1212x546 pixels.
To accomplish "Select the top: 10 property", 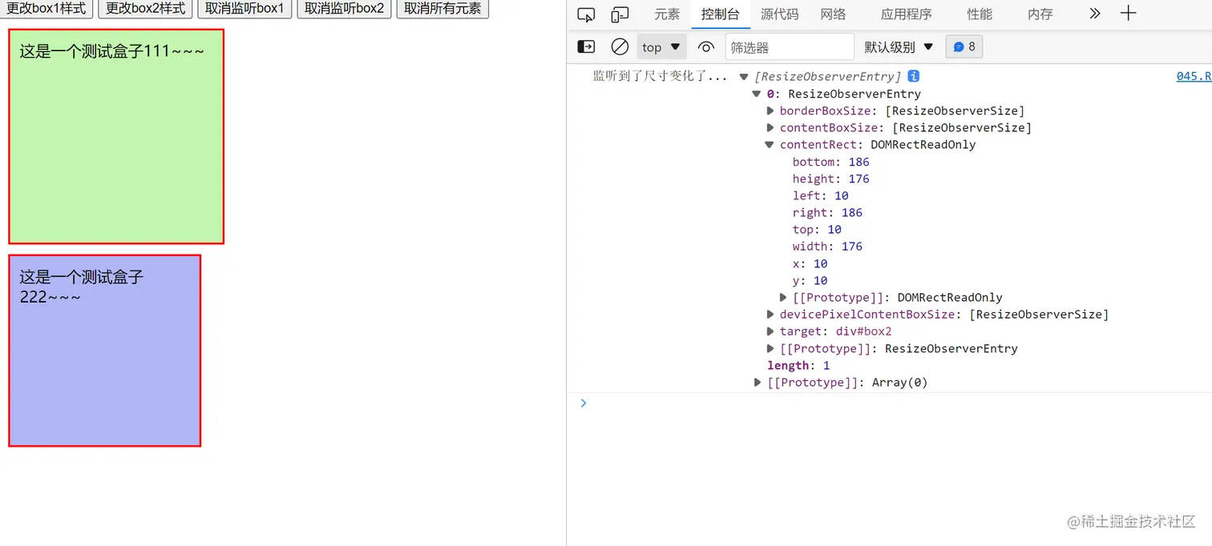I will pyautogui.click(x=817, y=230).
